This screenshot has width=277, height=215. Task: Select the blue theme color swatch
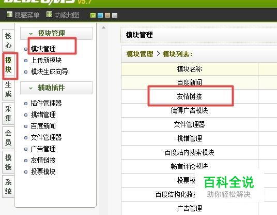point(100,16)
